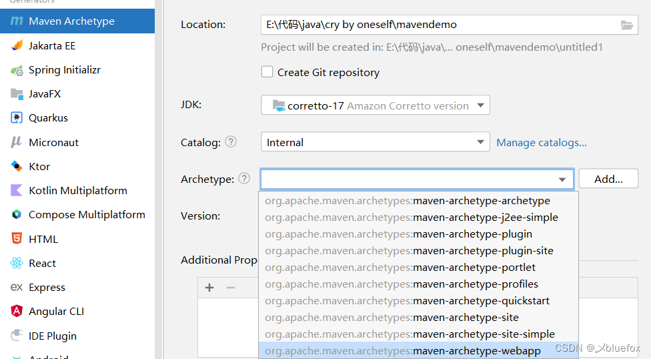This screenshot has width=651, height=359.
Task: Click the Kotlin Multiplatform icon
Action: coord(17,190)
